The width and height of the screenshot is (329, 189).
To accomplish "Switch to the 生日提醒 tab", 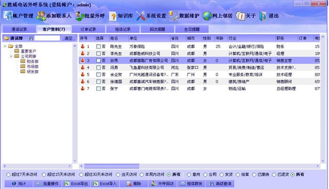I will pyautogui.click(x=192, y=29).
